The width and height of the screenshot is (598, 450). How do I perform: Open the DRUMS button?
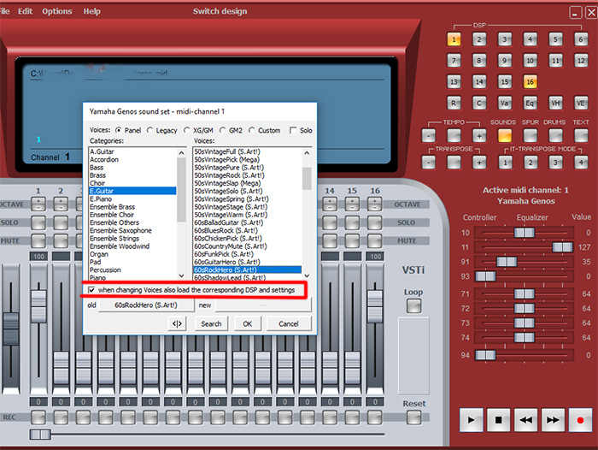(555, 135)
